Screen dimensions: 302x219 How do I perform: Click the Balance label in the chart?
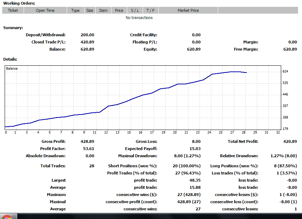pos(12,69)
